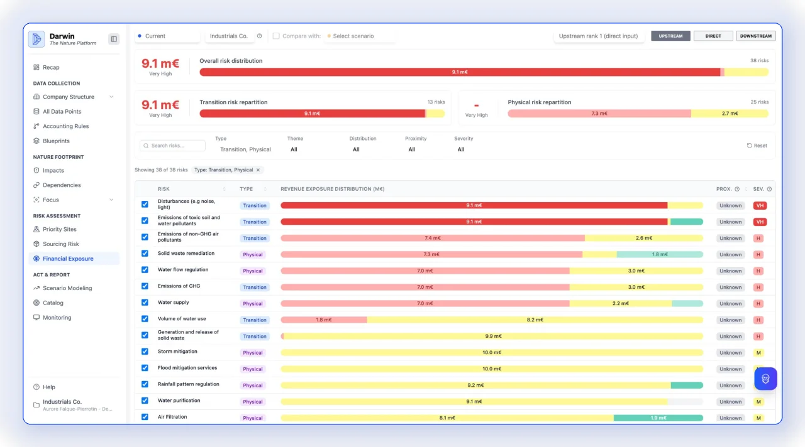This screenshot has height=447, width=805.
Task: Switch to the Direct rank tab
Action: click(x=713, y=36)
